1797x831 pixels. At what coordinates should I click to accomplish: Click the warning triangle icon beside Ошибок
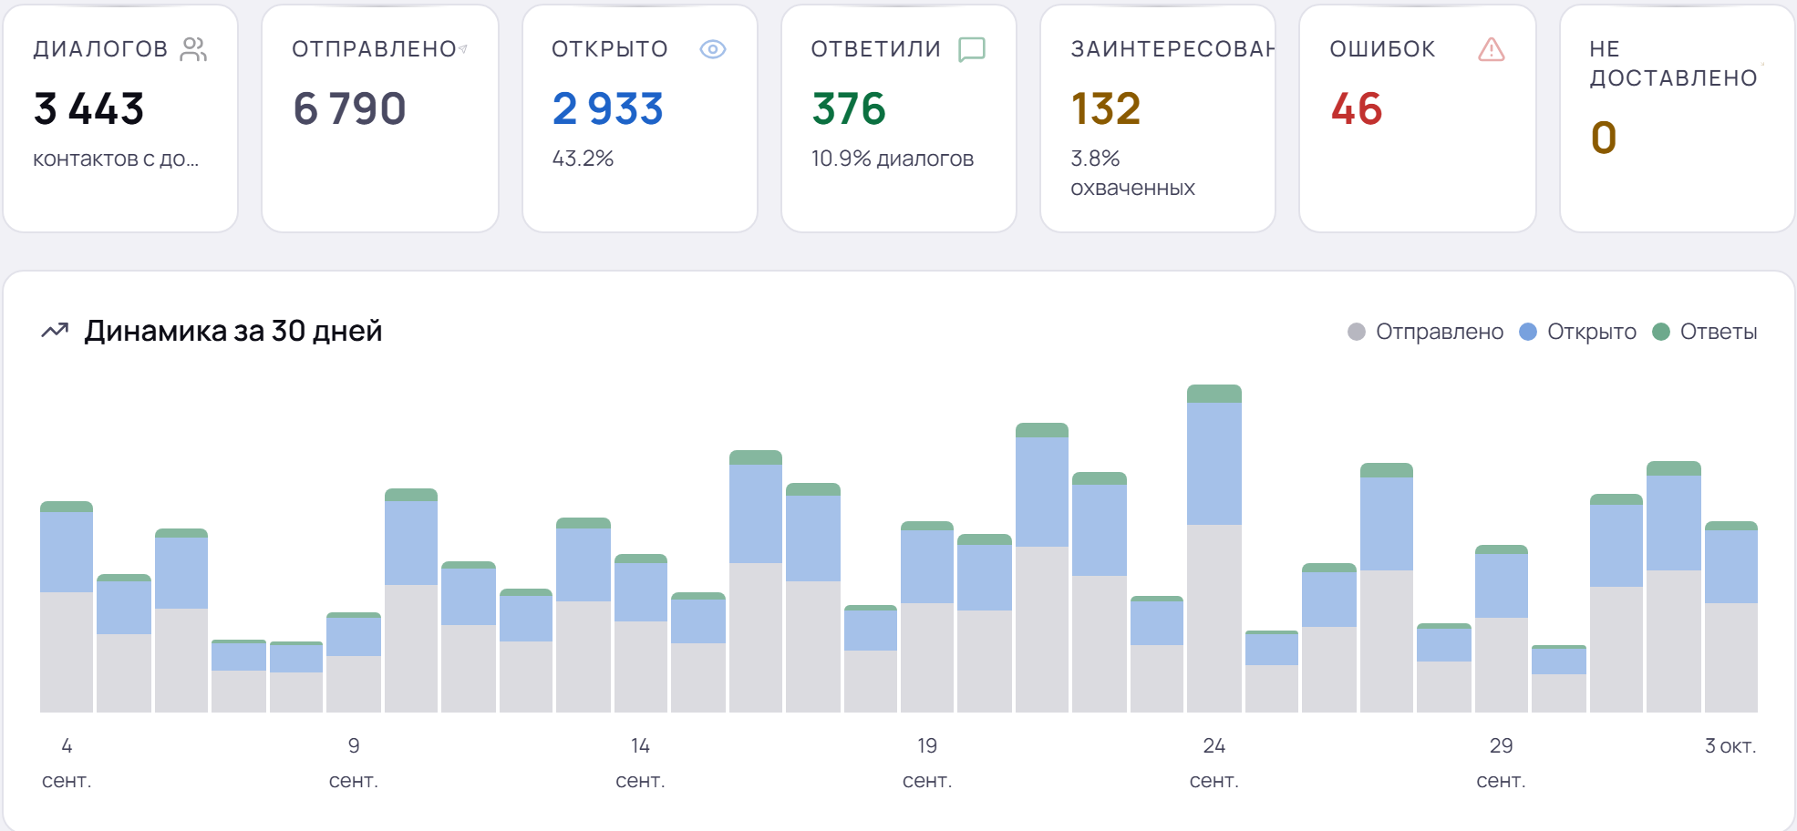[1492, 49]
